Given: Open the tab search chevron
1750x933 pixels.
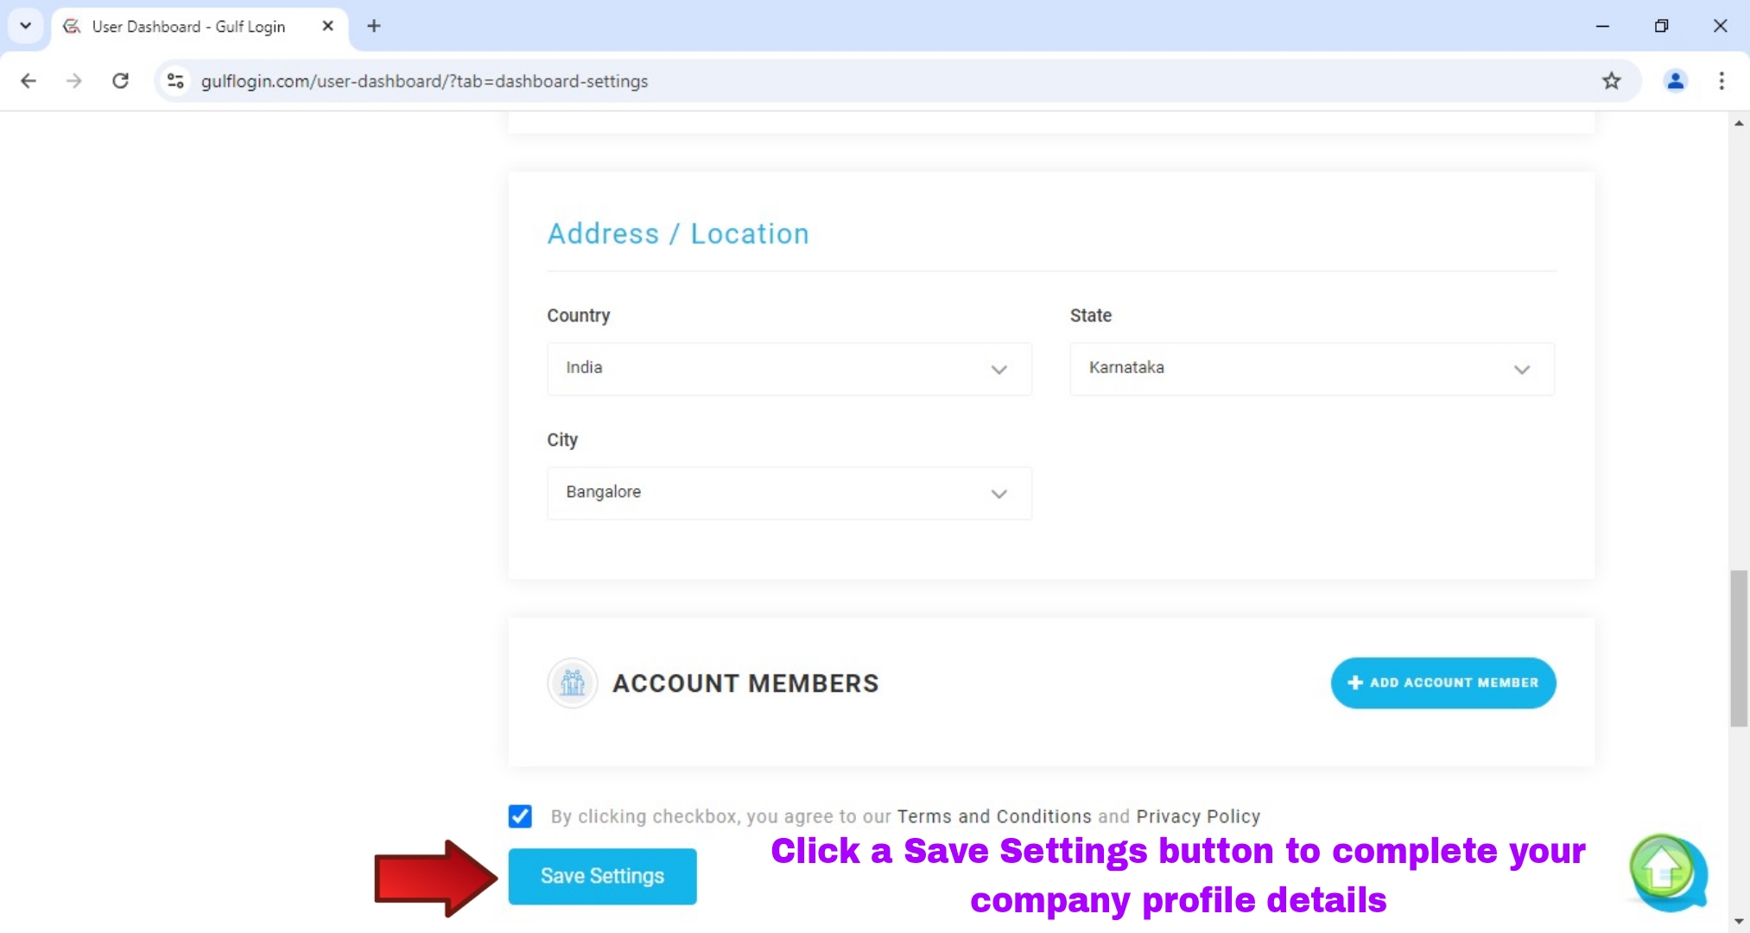Looking at the screenshot, I should coord(25,26).
